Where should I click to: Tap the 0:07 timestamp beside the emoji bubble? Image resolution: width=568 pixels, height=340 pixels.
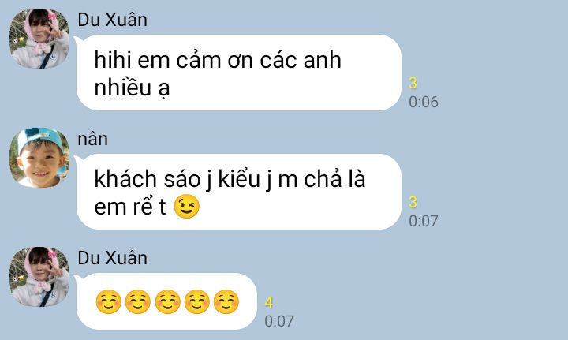(x=279, y=321)
